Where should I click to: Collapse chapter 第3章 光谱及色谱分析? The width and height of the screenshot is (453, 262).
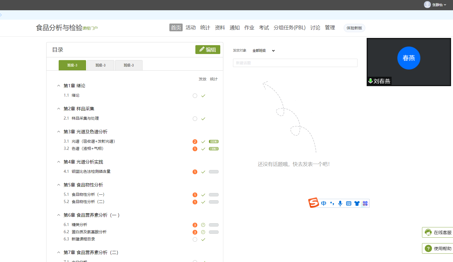pyautogui.click(x=59, y=132)
